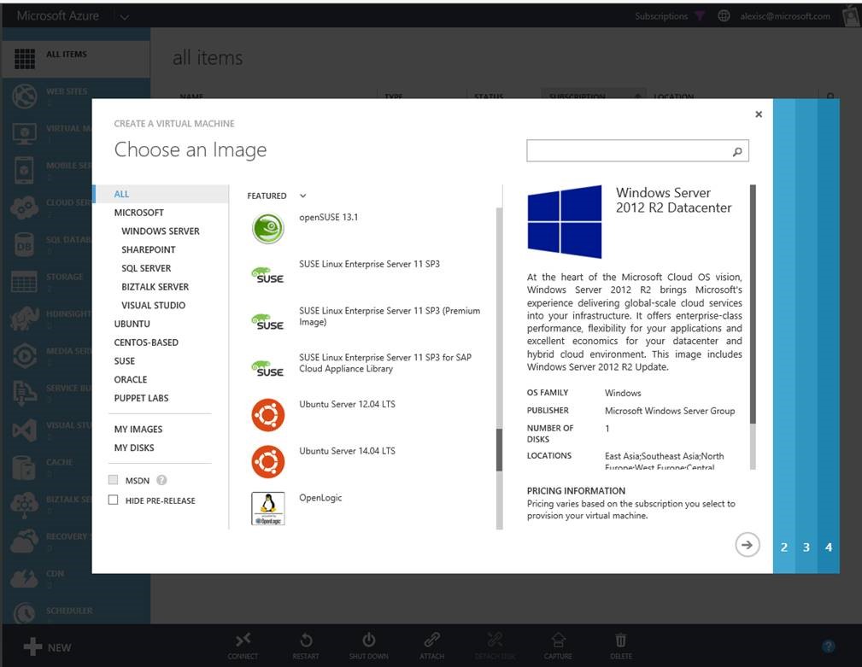Screen dimensions: 862x667
Task: Select the Windows Server category
Action: pyautogui.click(x=161, y=231)
